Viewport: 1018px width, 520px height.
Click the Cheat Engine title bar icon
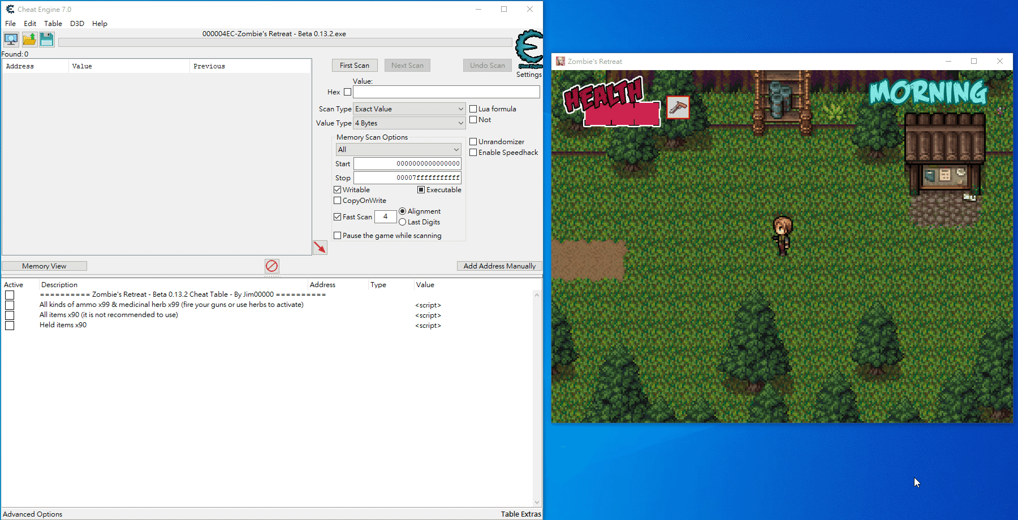pos(10,9)
